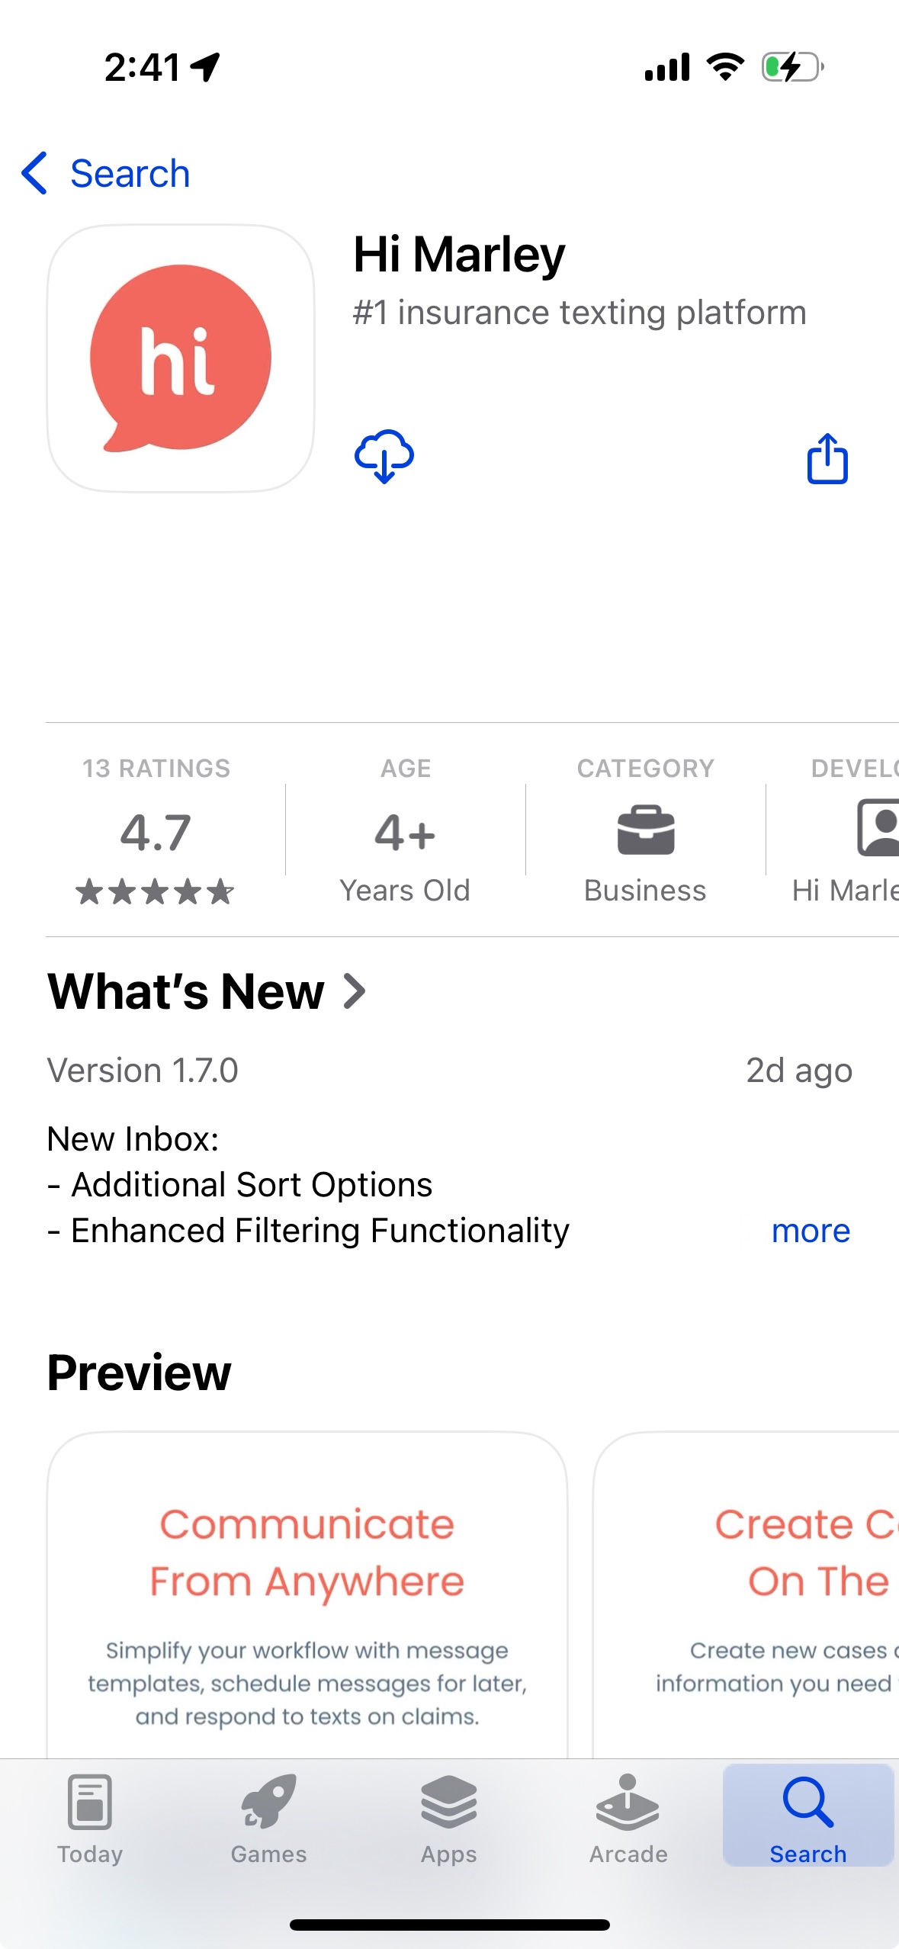Tap the Wi-Fi status icon
The width and height of the screenshot is (899, 1949).
(725, 67)
